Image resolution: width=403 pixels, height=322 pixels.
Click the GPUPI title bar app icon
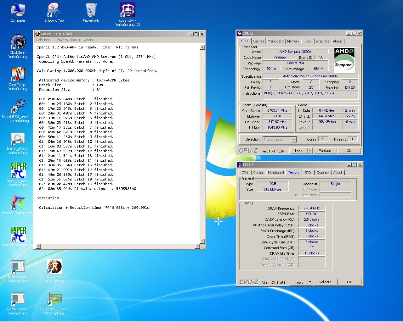[x=37, y=34]
